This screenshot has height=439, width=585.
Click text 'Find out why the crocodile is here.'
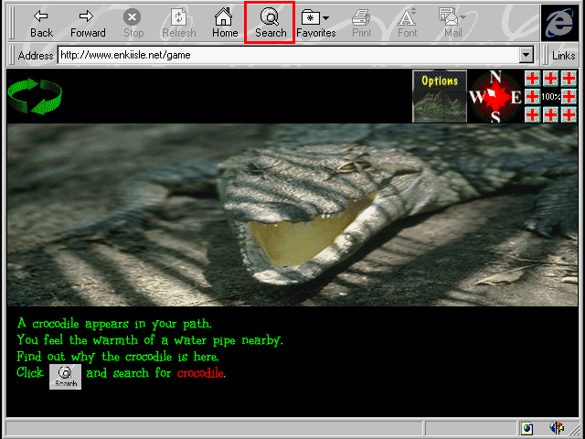pyautogui.click(x=118, y=357)
